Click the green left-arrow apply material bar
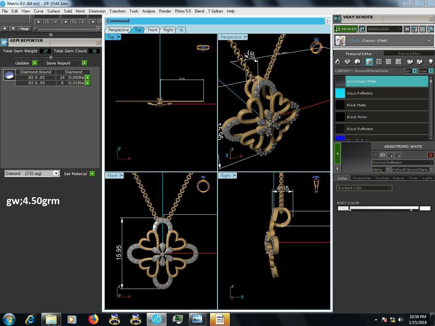Viewport: 435px width, 326px height. (x=337, y=154)
